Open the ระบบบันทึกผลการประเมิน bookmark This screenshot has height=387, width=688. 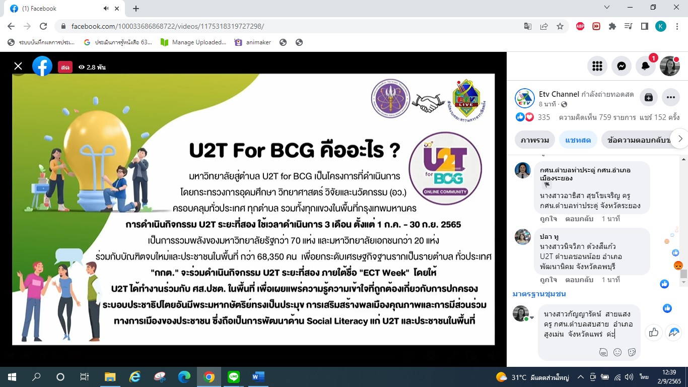click(41, 42)
